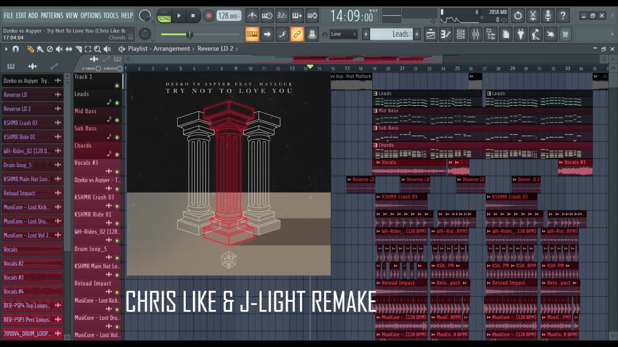Select the zoom magnifier tool in playlist
This screenshot has width=618, height=347.
[98, 49]
